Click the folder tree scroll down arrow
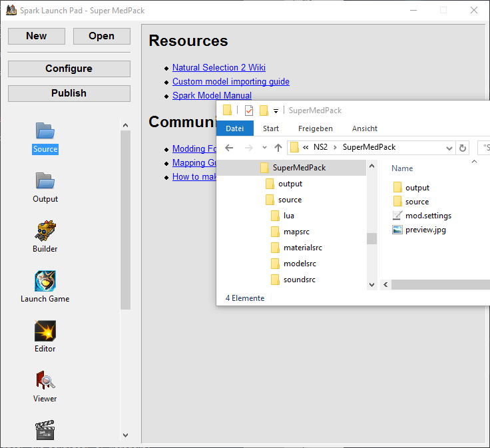The image size is (490, 448). (371, 285)
